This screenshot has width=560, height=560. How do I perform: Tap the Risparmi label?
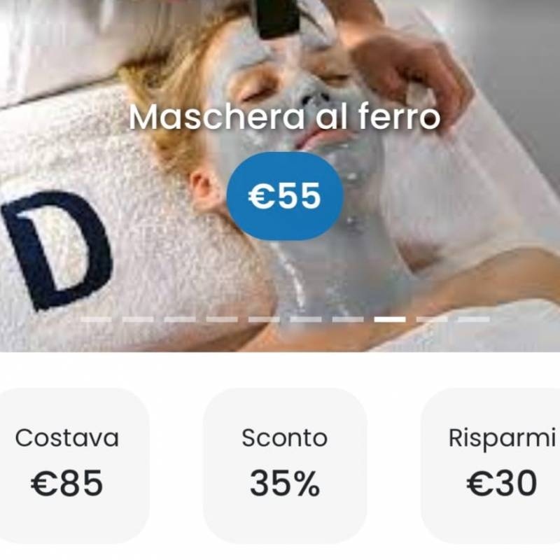pos(502,439)
